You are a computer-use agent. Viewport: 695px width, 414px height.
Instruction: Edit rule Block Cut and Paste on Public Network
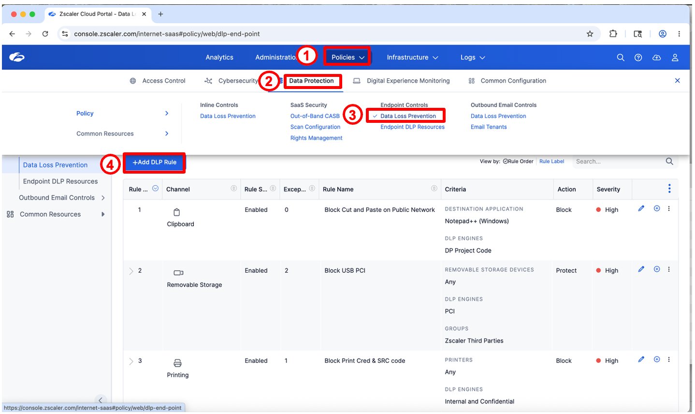click(641, 208)
